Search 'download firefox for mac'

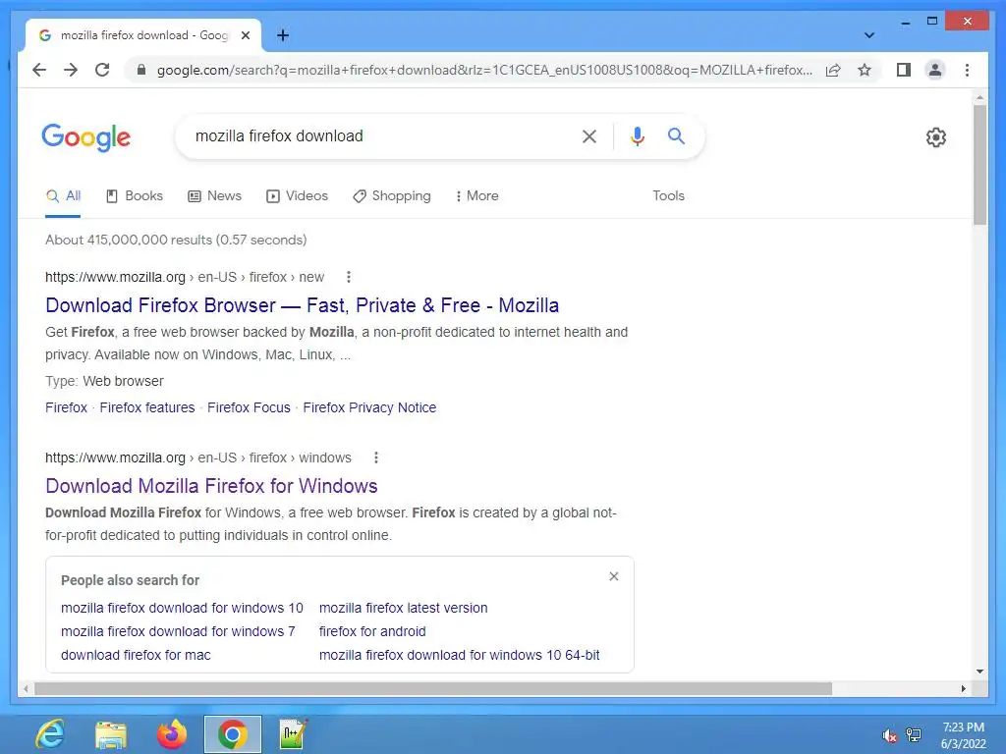coord(136,655)
